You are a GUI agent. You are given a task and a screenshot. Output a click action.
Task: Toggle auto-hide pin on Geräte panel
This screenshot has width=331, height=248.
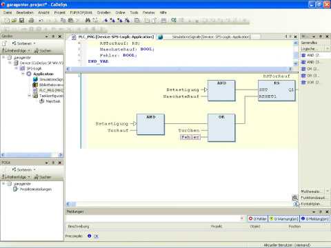pyautogui.click(x=53, y=36)
